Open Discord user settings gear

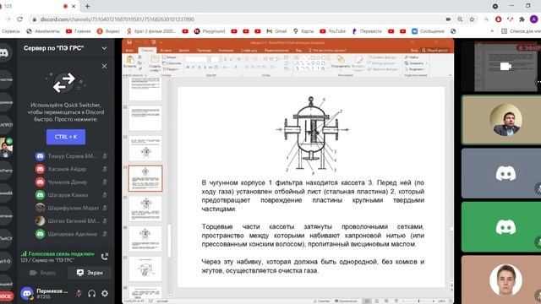(105, 293)
